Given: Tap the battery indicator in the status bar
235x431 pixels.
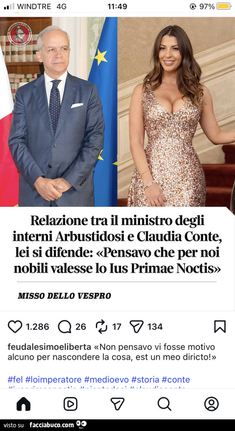Looking at the screenshot, I should click(x=224, y=7).
